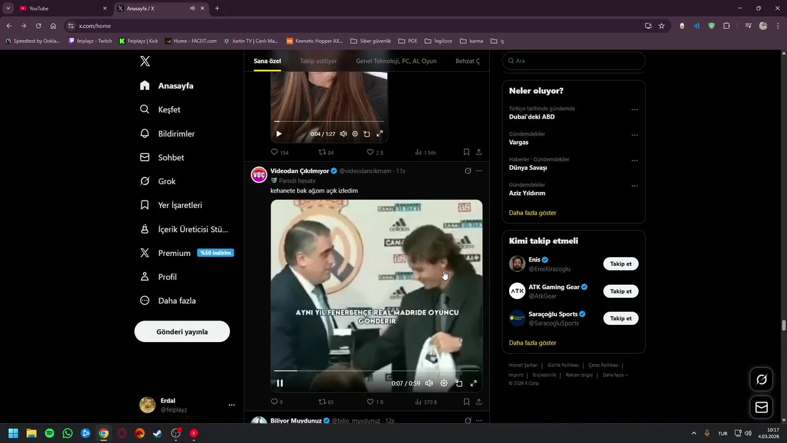Open Daha fazla menu in sidebar
The height and width of the screenshot is (443, 787).
(168, 301)
